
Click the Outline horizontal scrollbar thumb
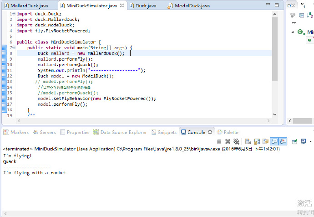[302, 121]
